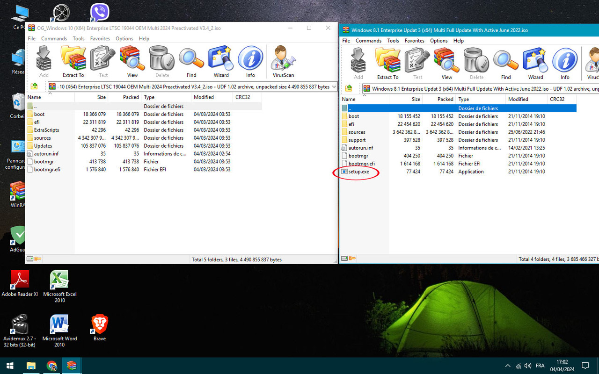The width and height of the screenshot is (599, 374).
Task: Open Help menu in Windows 8.1 archive window
Action: [458, 41]
